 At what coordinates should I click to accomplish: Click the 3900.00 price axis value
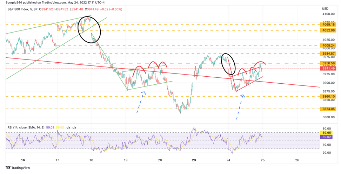click(x=328, y=83)
